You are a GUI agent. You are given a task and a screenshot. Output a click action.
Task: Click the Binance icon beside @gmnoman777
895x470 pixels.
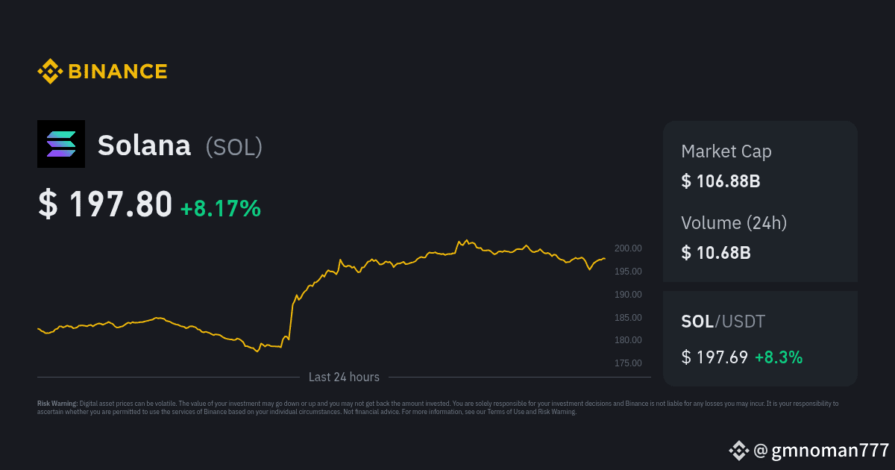(738, 450)
